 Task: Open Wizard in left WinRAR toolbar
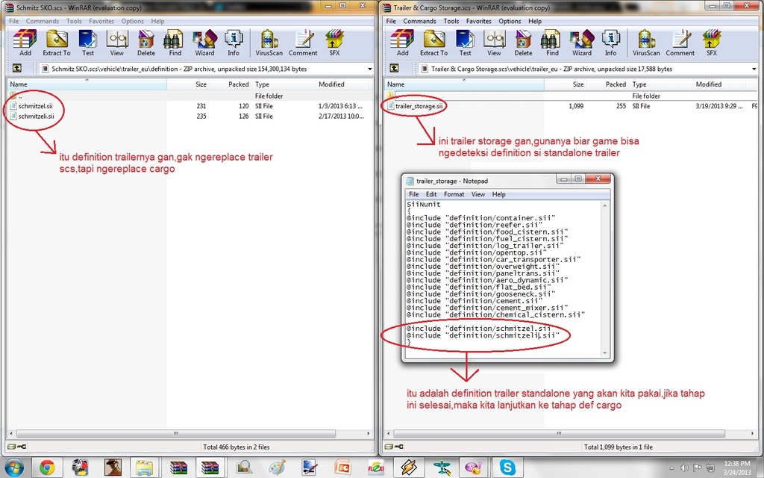coord(204,43)
